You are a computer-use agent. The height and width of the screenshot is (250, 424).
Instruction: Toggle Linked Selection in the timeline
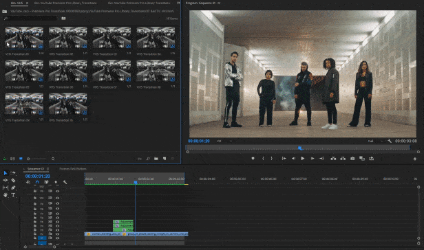(46, 182)
